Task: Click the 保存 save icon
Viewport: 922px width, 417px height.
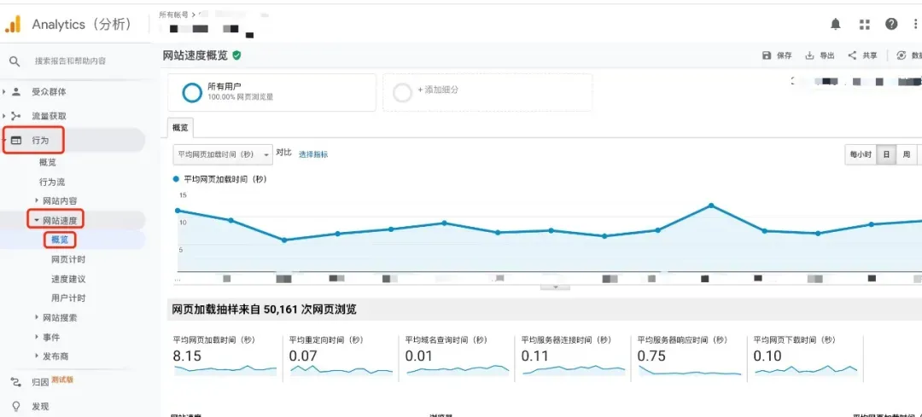Action: [766, 55]
